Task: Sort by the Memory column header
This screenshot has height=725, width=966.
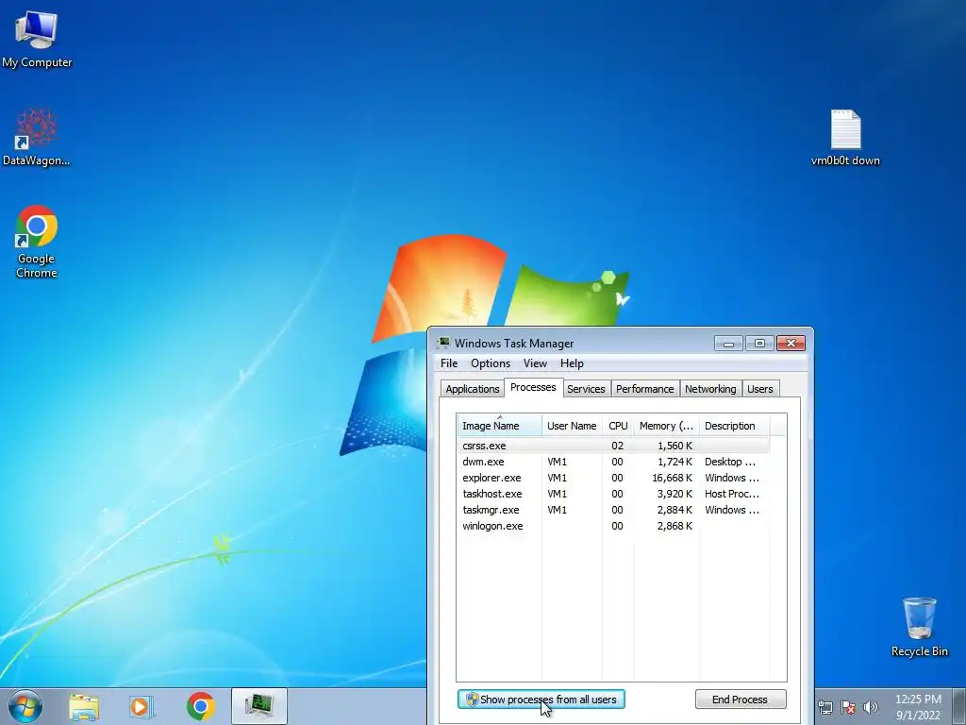Action: [666, 426]
